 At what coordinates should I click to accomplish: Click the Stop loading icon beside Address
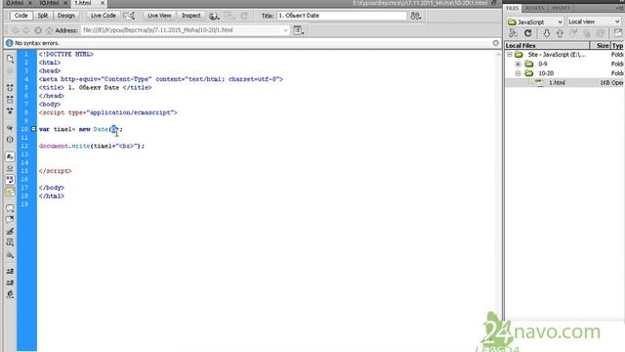point(38,30)
